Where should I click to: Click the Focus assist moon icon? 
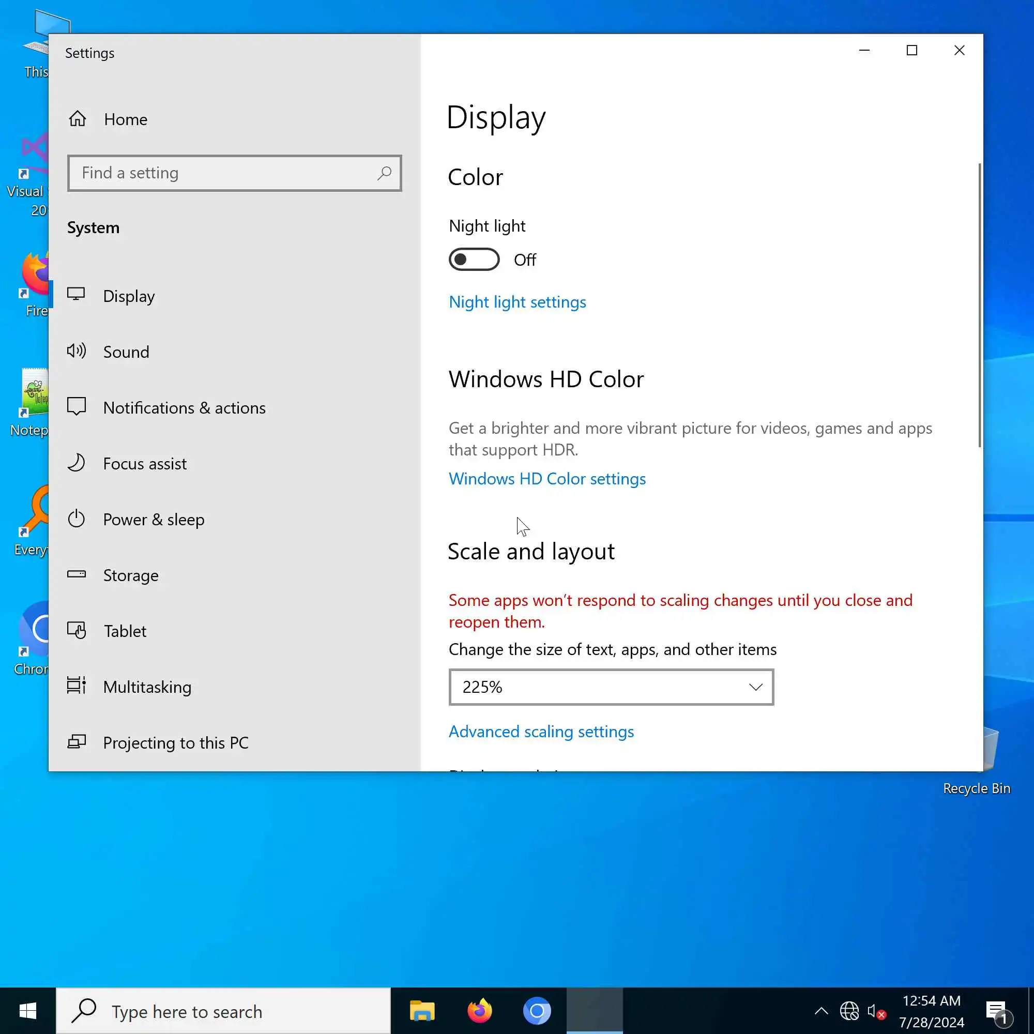click(x=76, y=463)
